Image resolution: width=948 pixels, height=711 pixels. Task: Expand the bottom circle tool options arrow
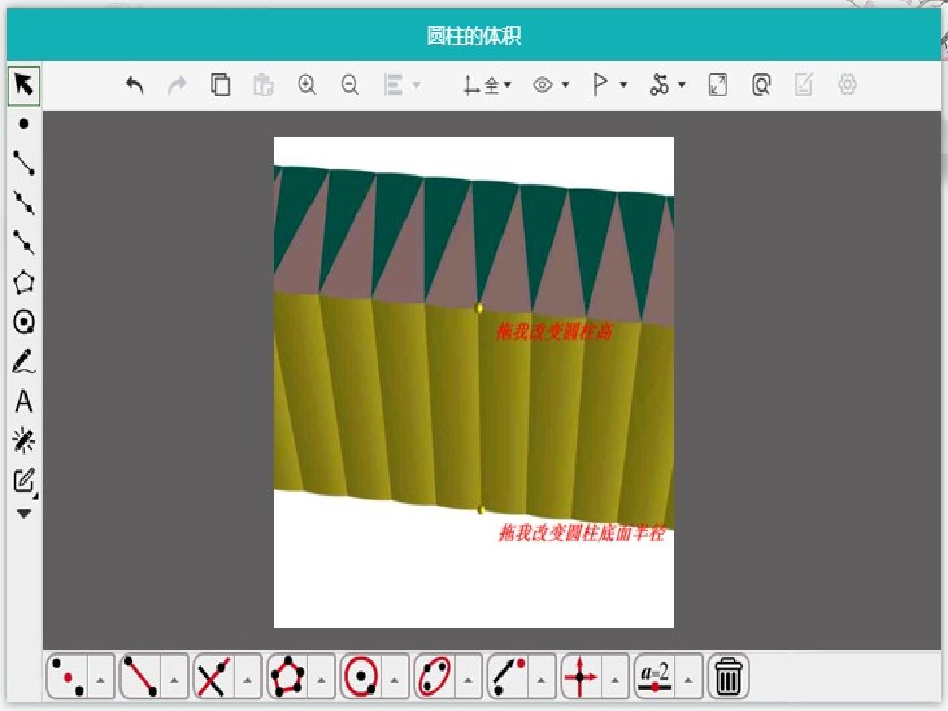[394, 679]
